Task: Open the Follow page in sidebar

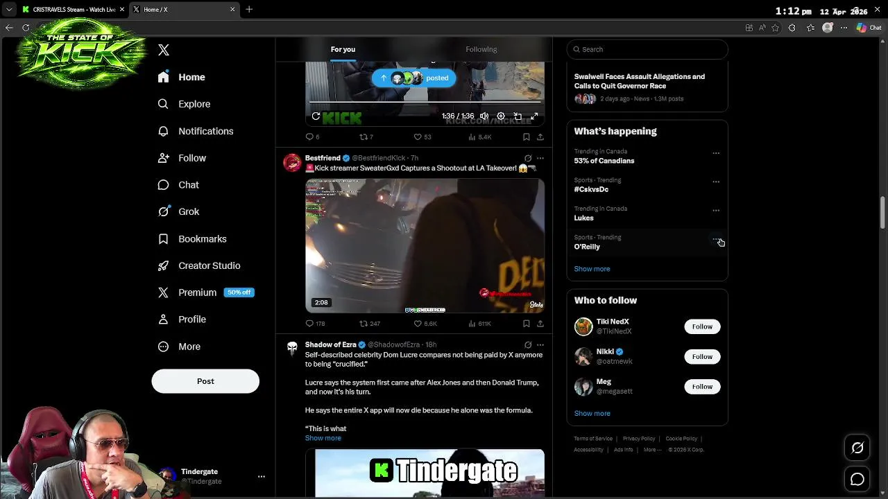Action: 182,158
